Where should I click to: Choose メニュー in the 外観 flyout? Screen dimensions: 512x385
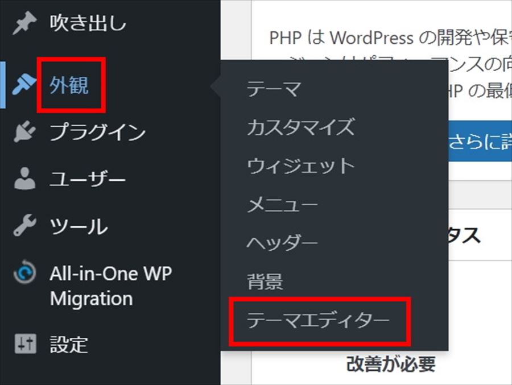[282, 205]
